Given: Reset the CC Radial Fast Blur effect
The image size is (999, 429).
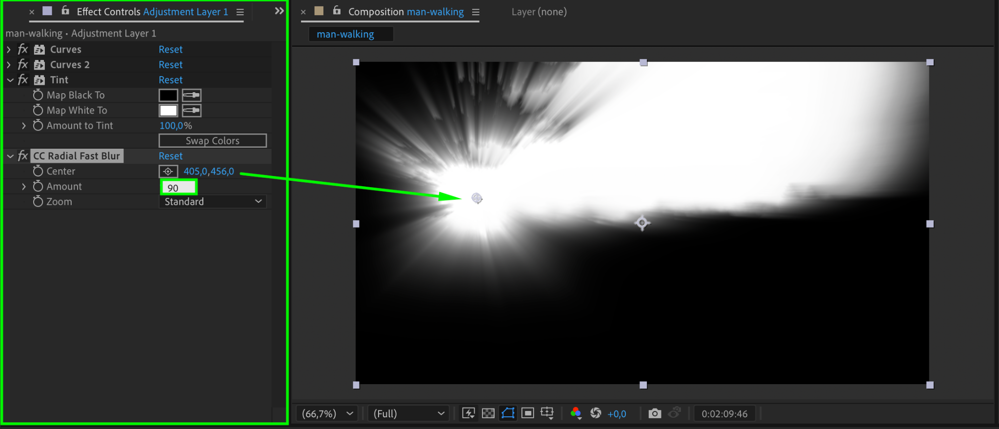Looking at the screenshot, I should coord(171,156).
